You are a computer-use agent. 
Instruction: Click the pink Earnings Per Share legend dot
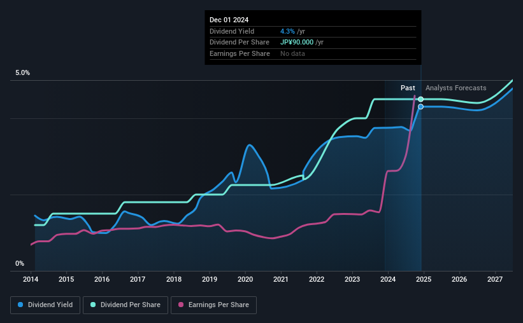[181, 305]
